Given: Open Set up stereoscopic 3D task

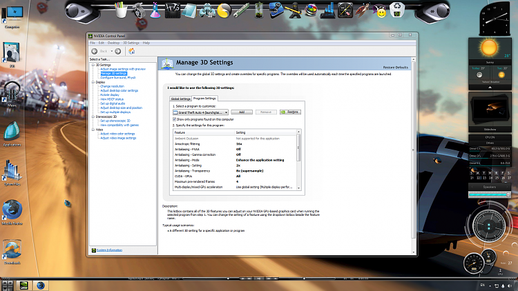Looking at the screenshot, I should 115,121.
